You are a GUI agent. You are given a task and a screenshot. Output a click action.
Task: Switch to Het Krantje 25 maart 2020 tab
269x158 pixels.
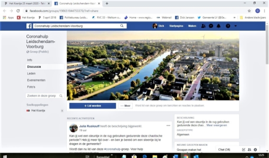pos(26,3)
